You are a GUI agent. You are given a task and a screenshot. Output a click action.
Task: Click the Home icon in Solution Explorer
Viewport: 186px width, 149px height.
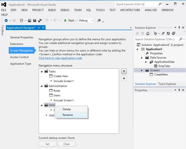point(148,34)
